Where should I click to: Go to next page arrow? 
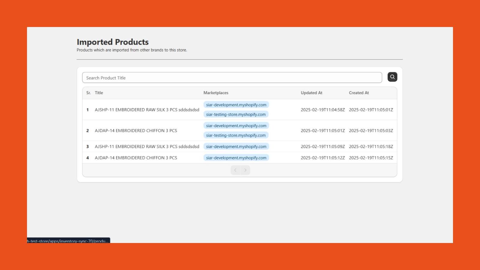click(x=245, y=170)
